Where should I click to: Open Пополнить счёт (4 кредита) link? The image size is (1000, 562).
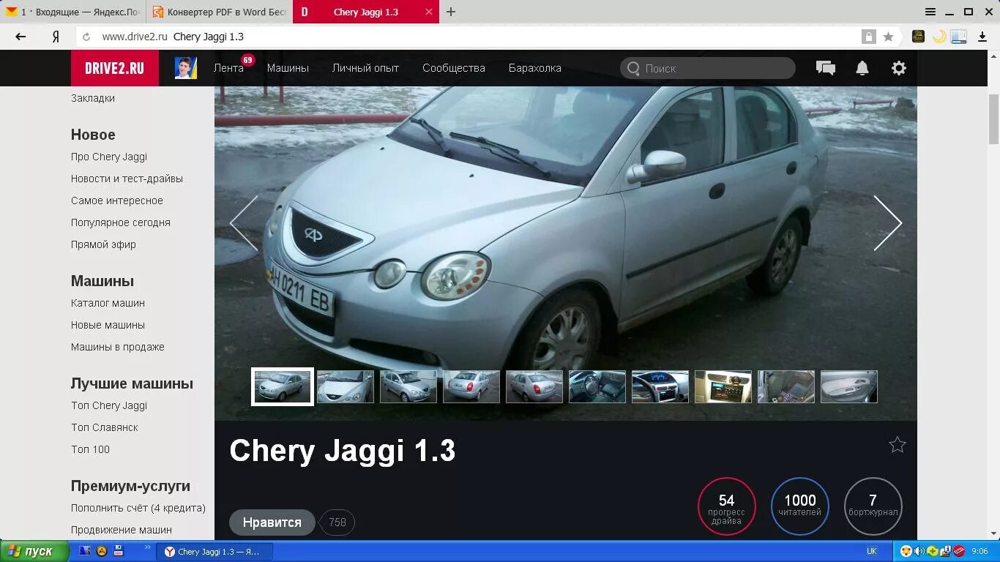[138, 508]
